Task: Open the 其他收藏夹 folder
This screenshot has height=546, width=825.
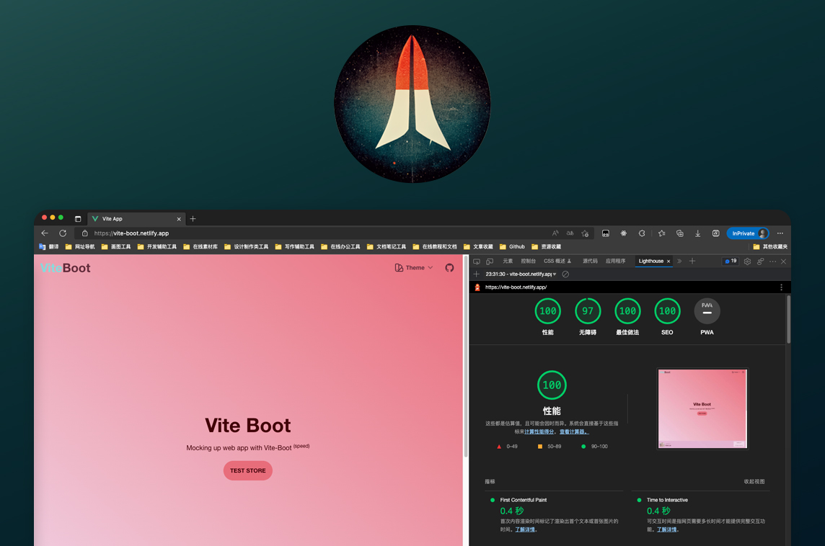Action: click(770, 246)
